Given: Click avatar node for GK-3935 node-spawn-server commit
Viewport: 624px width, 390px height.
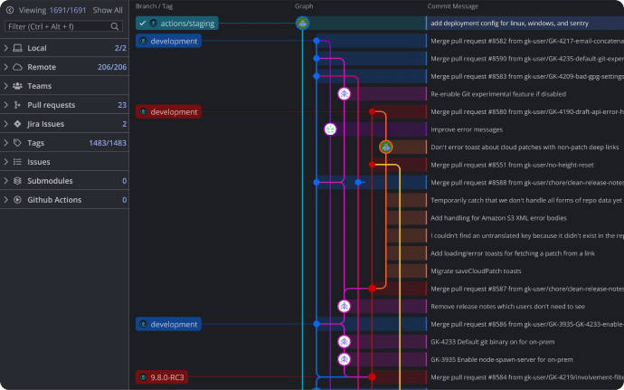Looking at the screenshot, I should [x=344, y=359].
